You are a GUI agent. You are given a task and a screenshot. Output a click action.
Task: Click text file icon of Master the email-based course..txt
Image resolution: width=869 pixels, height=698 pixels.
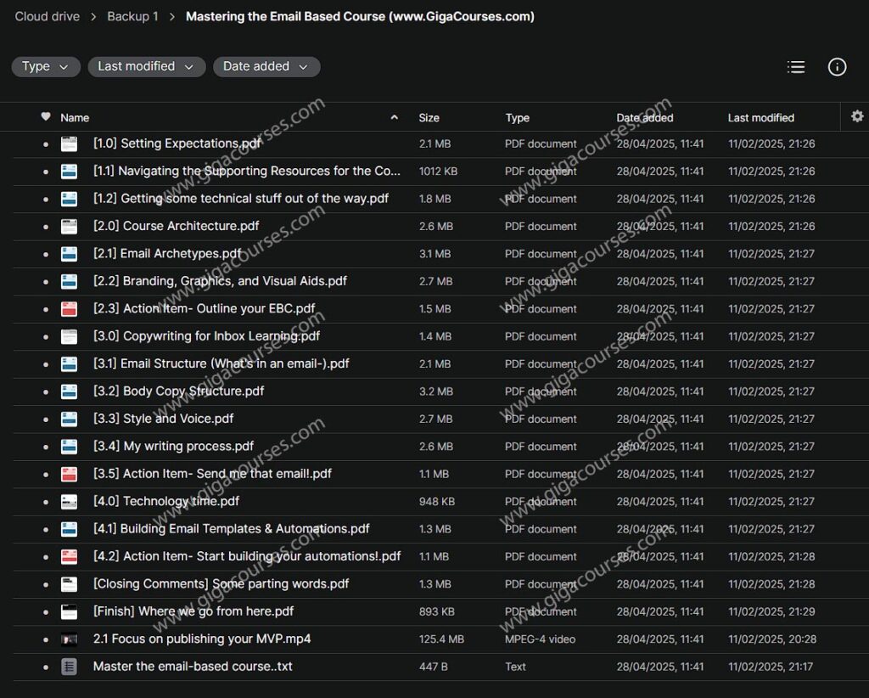point(69,667)
